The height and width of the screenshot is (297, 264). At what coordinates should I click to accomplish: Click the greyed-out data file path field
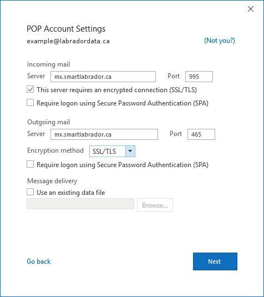[x=80, y=204]
